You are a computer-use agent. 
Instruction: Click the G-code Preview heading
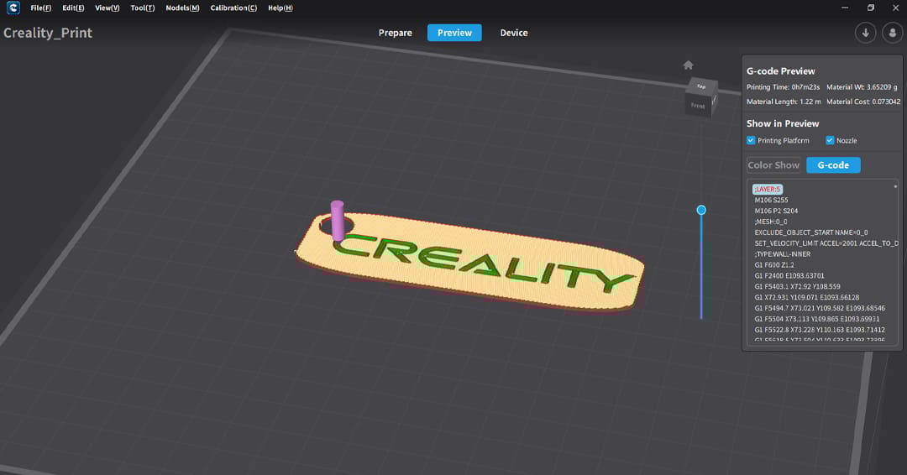click(x=780, y=71)
